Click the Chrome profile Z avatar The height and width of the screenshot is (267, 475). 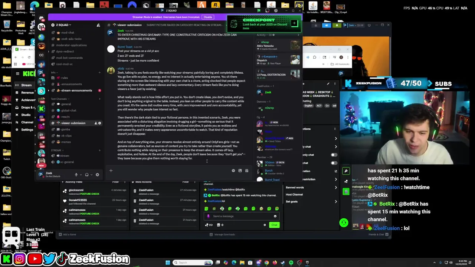click(x=341, y=57)
